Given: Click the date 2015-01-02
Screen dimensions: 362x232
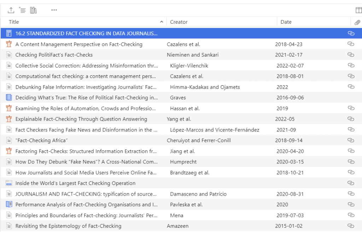Looking at the screenshot, I should (289, 226).
